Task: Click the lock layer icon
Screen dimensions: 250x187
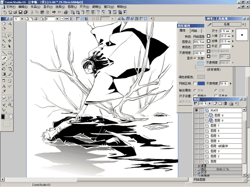Action: click(231, 104)
